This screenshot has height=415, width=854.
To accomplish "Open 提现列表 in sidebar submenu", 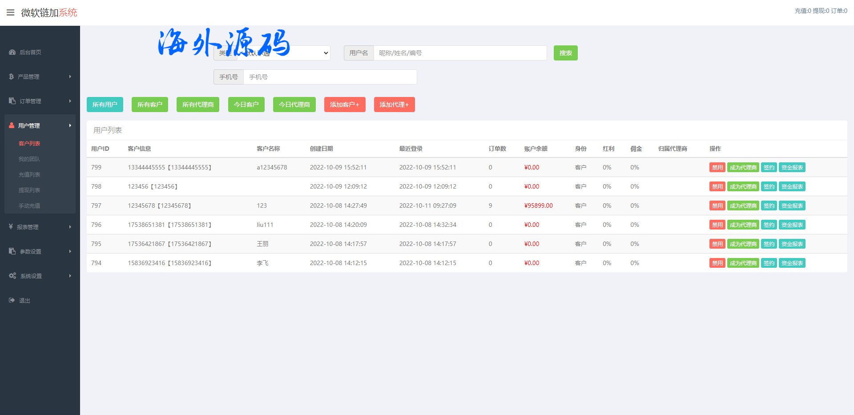I will 29,190.
